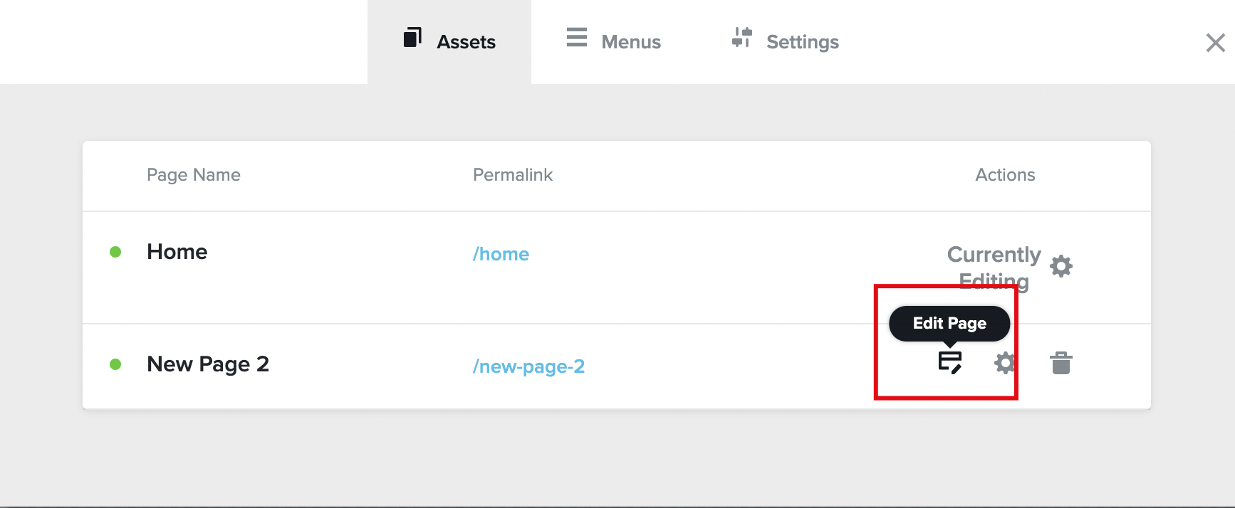This screenshot has height=508, width=1235.
Task: Click New Page 2's green status dot
Action: 115,364
